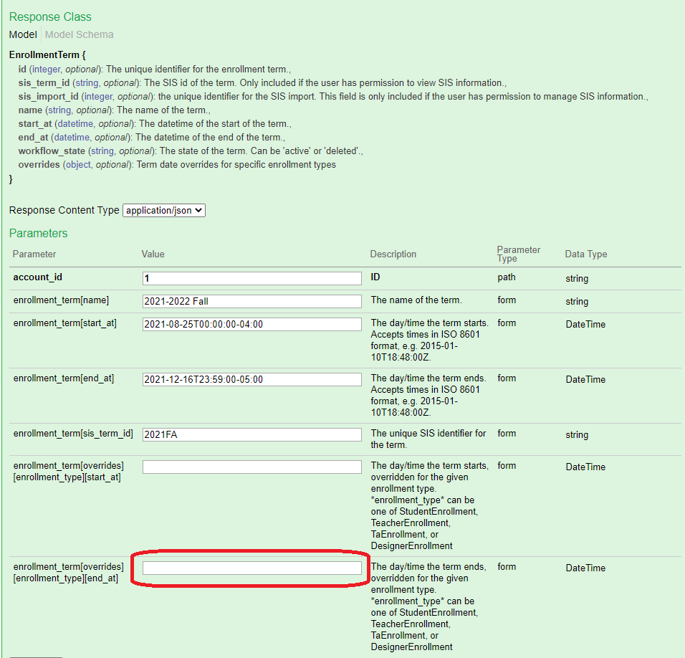Click the sis_term_id field containing 2021FA
This screenshot has height=658, width=685.
pyautogui.click(x=249, y=434)
